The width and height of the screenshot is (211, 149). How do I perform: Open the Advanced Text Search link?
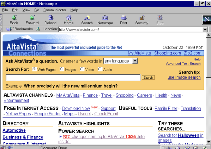(183, 64)
